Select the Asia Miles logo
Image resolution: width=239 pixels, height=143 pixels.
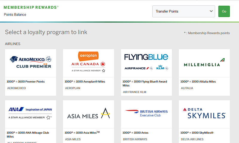(88, 113)
